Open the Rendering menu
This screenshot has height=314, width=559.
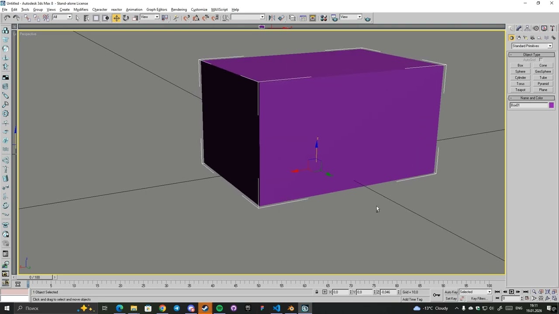(179, 10)
